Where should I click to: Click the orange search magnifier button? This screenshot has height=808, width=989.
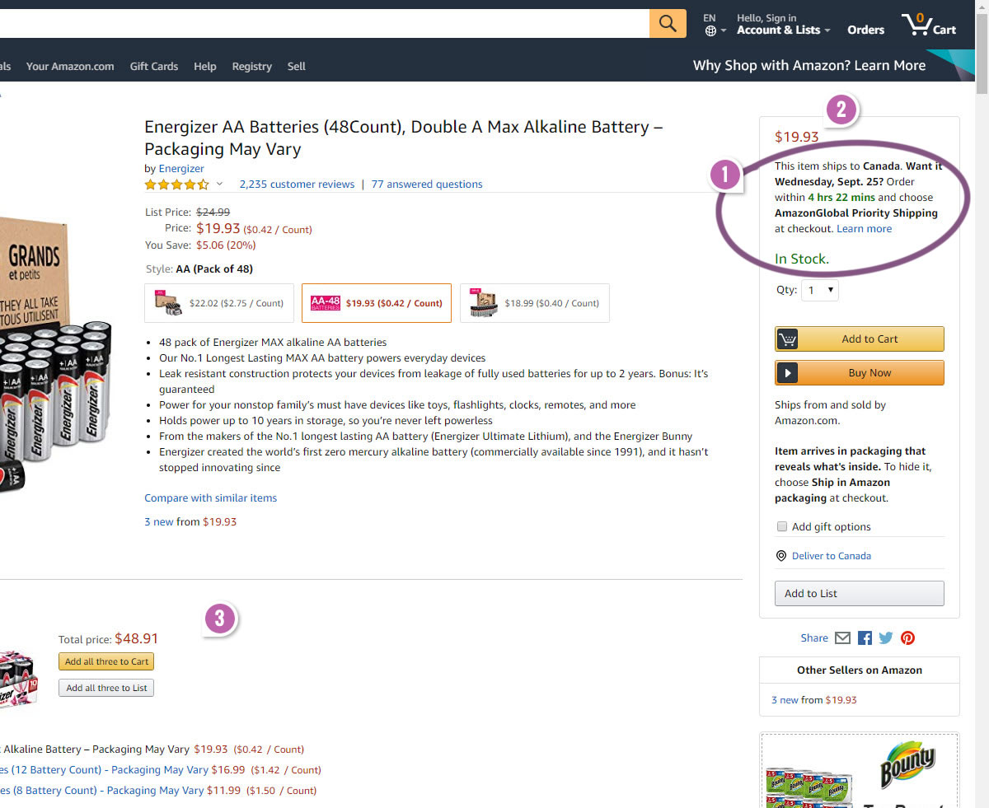(x=668, y=23)
